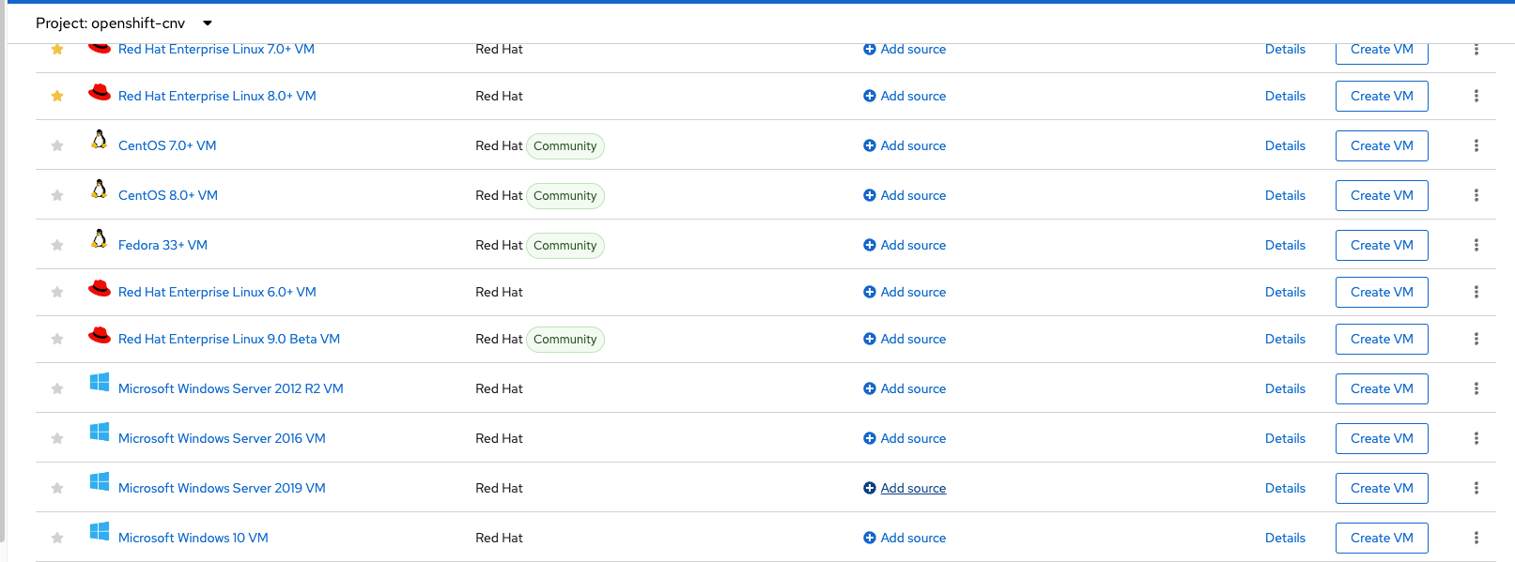Click the Red Hat logo for RHEL 8.0+ VM
This screenshot has width=1515, height=562.
pyautogui.click(x=100, y=92)
